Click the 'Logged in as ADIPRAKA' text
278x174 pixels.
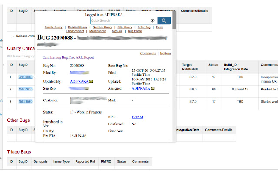pos(104,15)
